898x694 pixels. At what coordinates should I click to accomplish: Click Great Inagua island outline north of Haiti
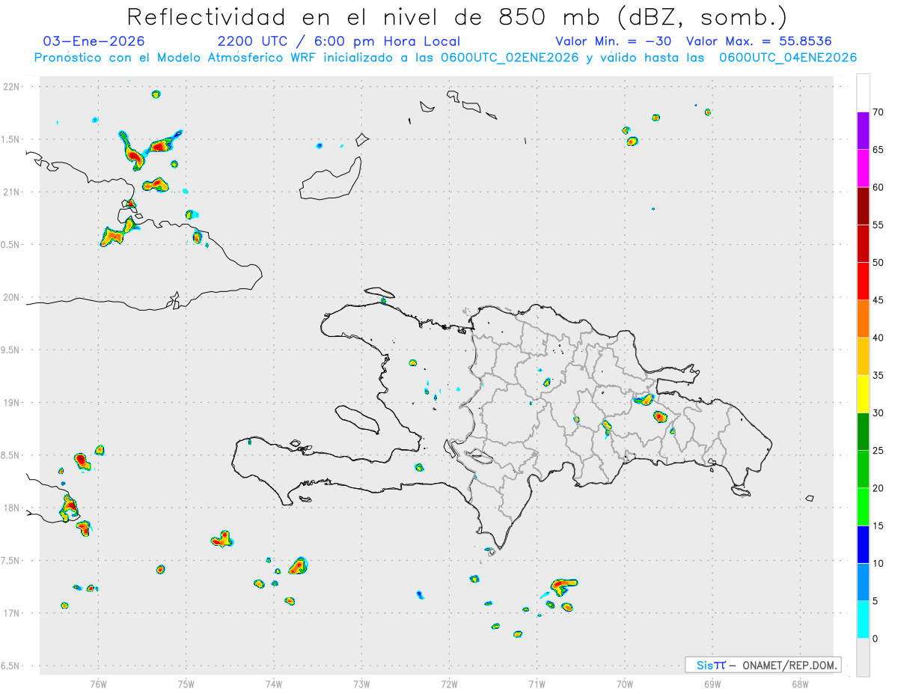click(x=331, y=178)
